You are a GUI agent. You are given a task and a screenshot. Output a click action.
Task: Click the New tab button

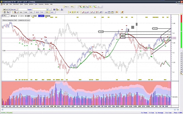tap(14, 10)
